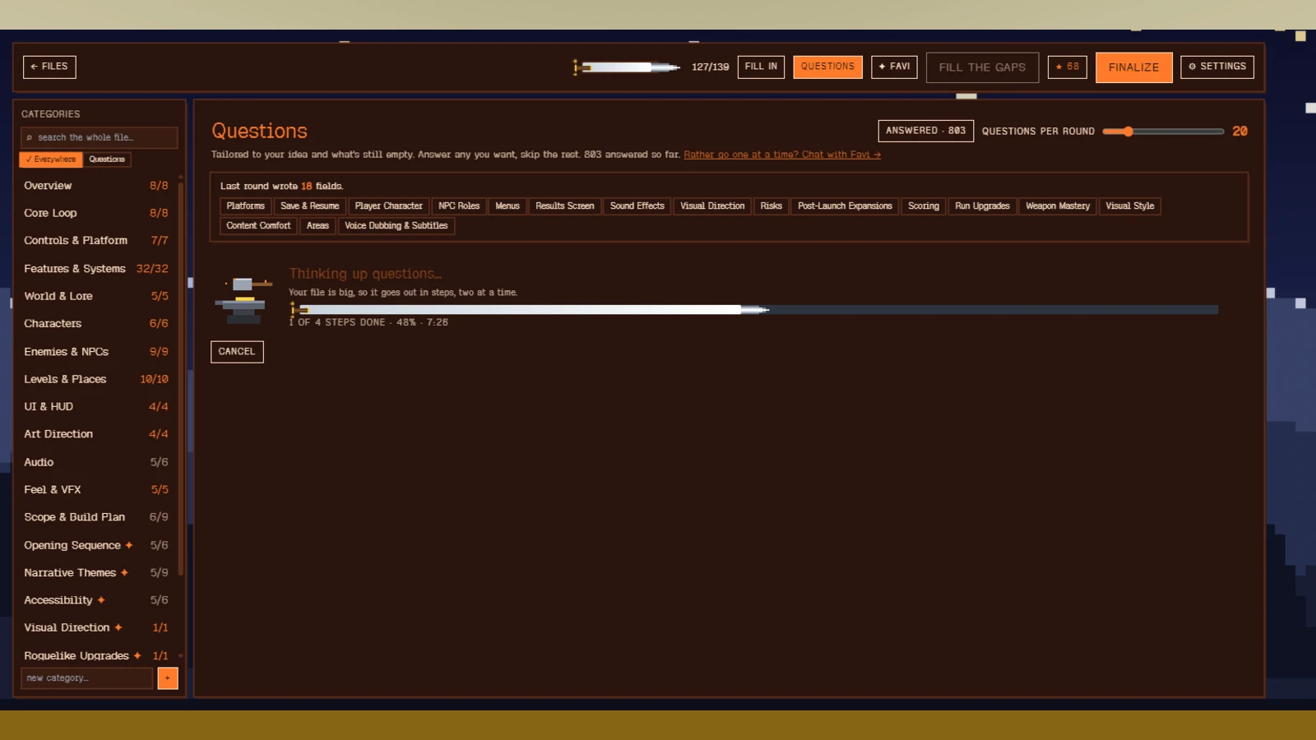Click the categories list scrollbar
The width and height of the screenshot is (1316, 740).
[x=180, y=378]
